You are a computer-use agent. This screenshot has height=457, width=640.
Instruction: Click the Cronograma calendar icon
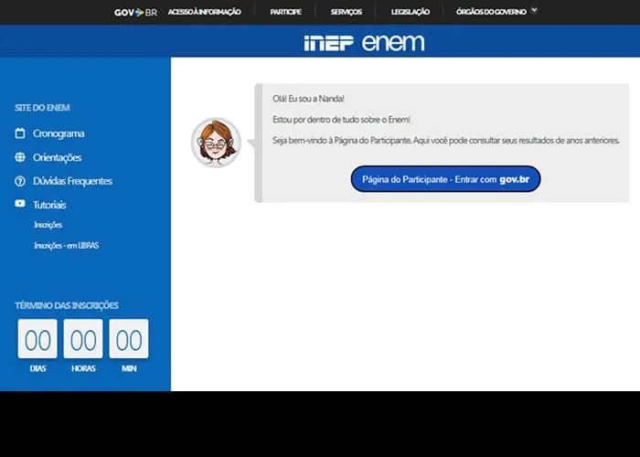click(x=20, y=133)
